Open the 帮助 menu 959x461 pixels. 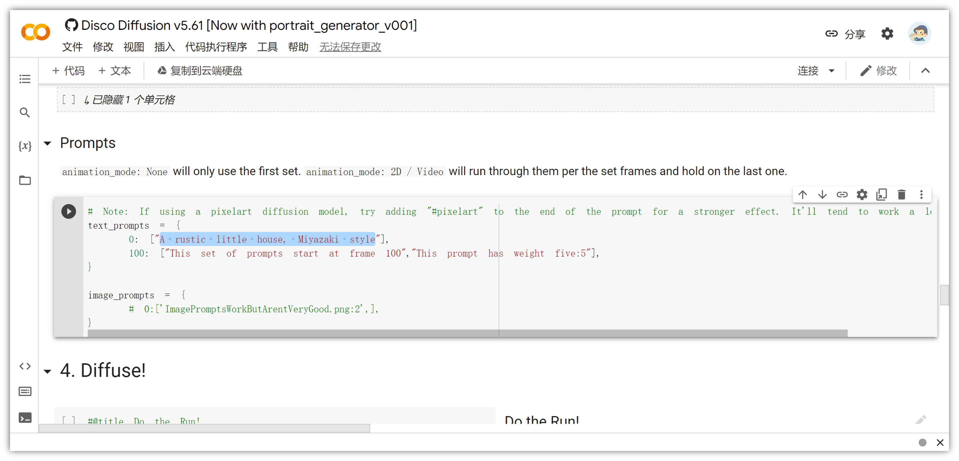[298, 47]
